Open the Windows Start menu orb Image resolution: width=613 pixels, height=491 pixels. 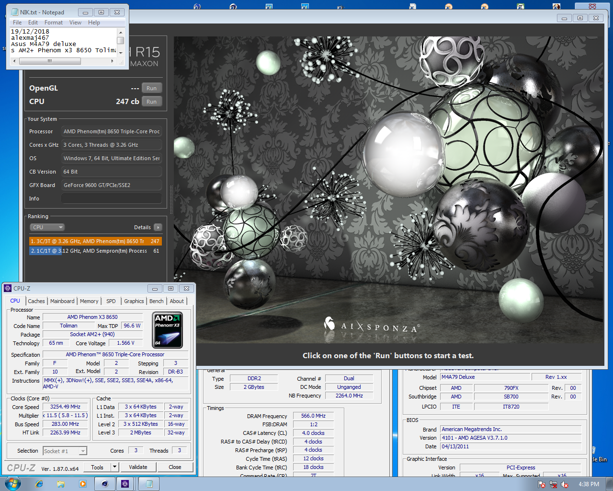tap(13, 483)
